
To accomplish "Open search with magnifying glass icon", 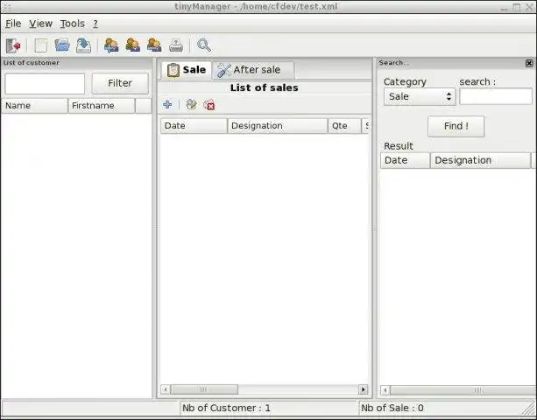I will (x=204, y=45).
